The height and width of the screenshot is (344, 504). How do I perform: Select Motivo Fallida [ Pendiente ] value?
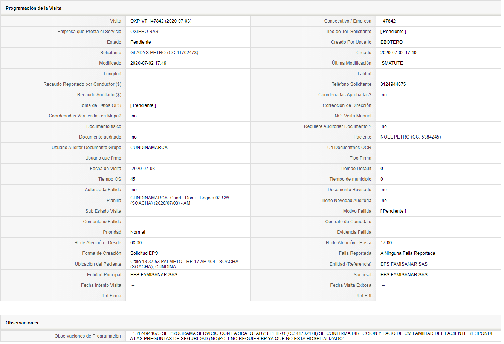click(x=393, y=211)
